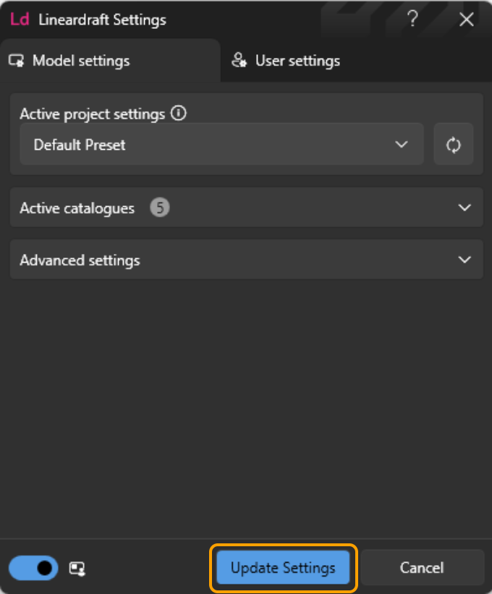The height and width of the screenshot is (594, 492).
Task: Click the Model settings tab icon
Action: click(17, 61)
